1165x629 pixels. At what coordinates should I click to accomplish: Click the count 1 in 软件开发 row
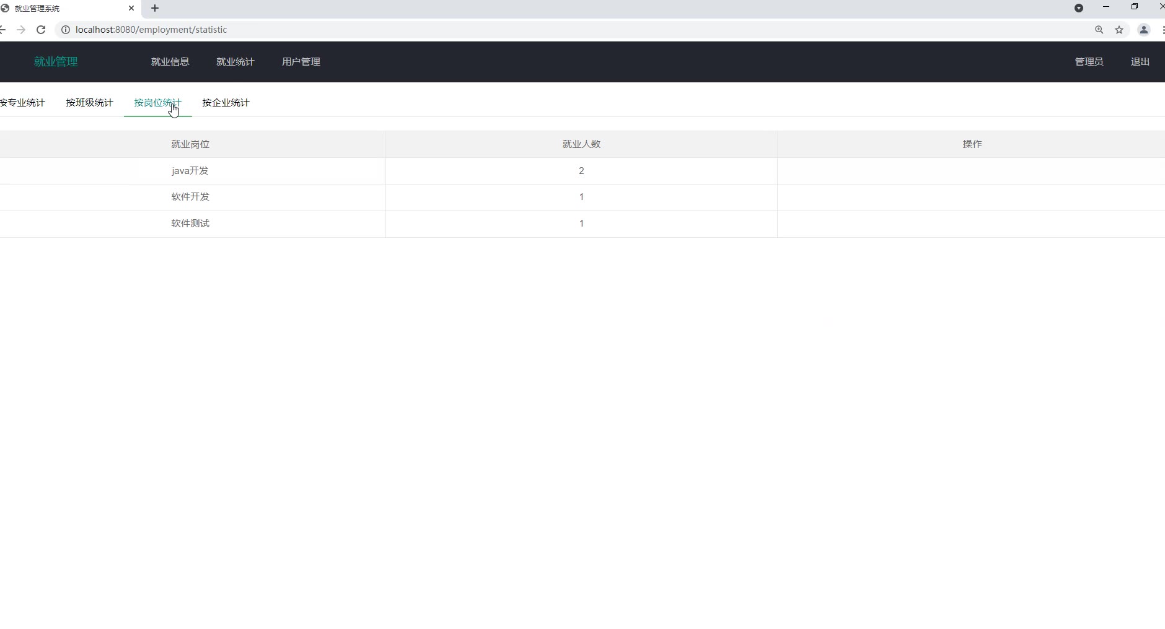581,197
